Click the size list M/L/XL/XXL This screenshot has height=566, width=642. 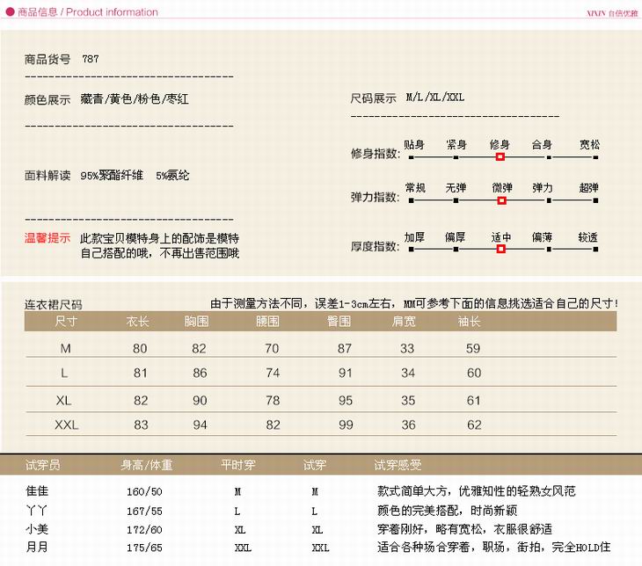click(435, 98)
